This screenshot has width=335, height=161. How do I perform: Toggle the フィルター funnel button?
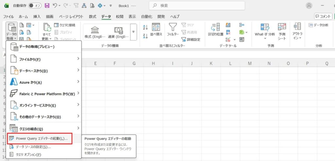click(x=173, y=29)
